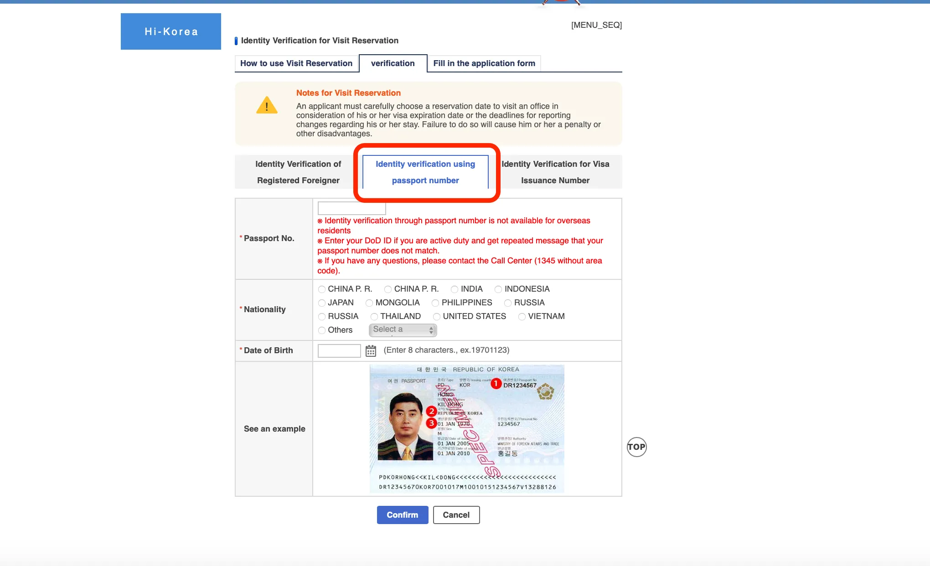
Task: Click the Confirm button
Action: (402, 515)
